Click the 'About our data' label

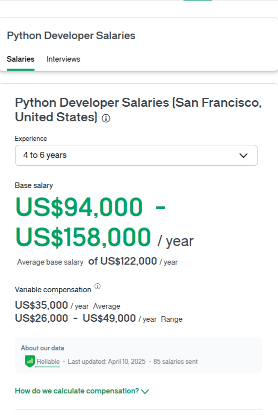[x=42, y=348]
